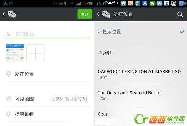Open 提醒谁看 mention row

tap(47, 114)
